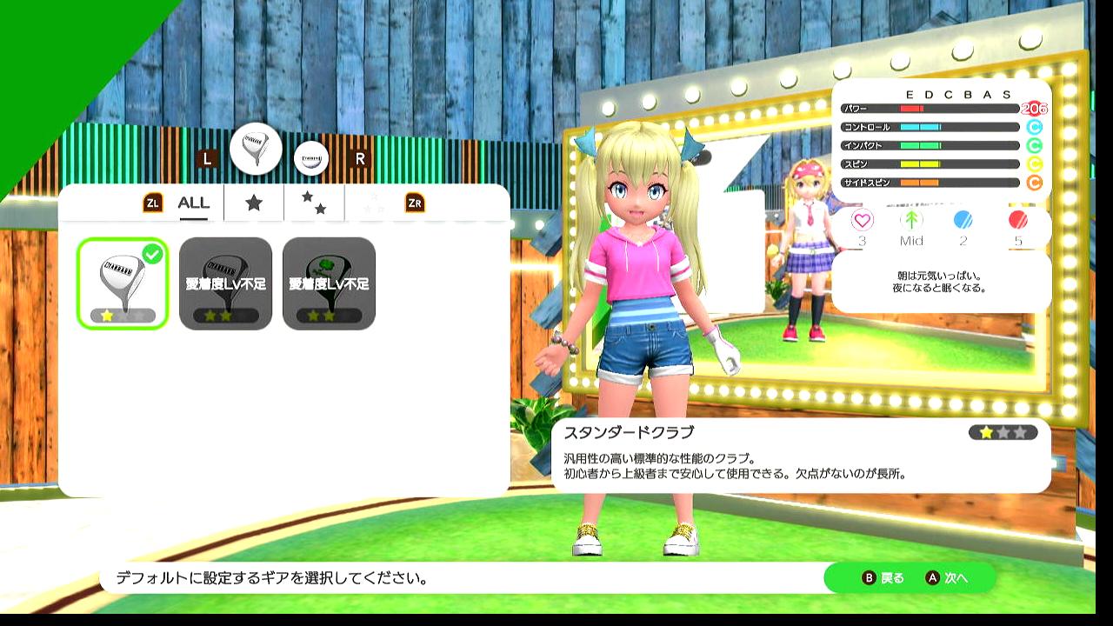Viewport: 1113px width, 626px height.
Task: Toggle the green checkmark on the standard club
Action: [x=152, y=254]
